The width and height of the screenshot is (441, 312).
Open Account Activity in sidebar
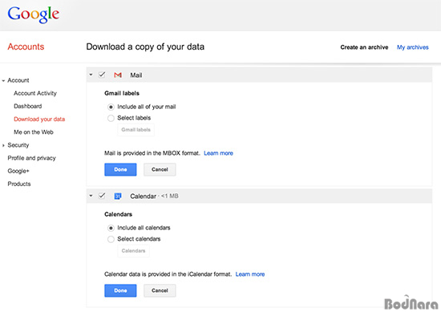point(35,93)
